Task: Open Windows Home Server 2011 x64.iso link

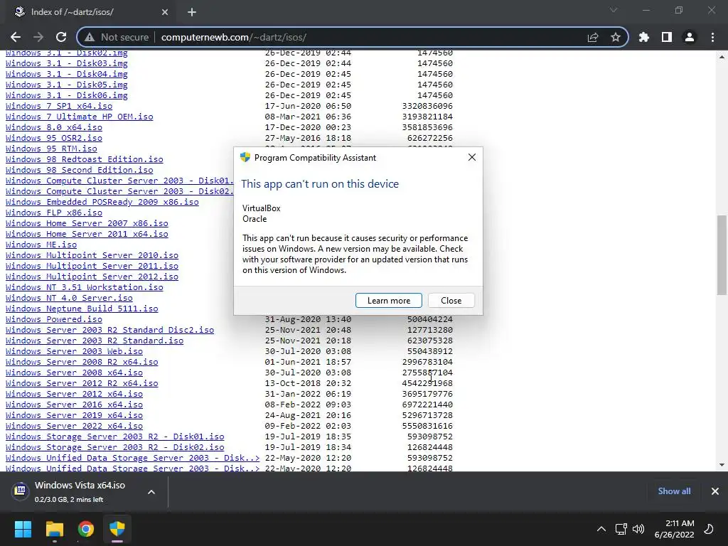Action: click(x=87, y=234)
